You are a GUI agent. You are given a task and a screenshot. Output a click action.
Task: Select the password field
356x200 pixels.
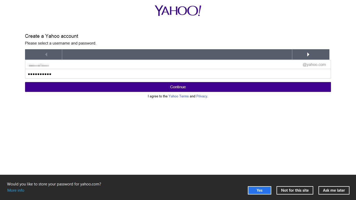[x=178, y=74]
